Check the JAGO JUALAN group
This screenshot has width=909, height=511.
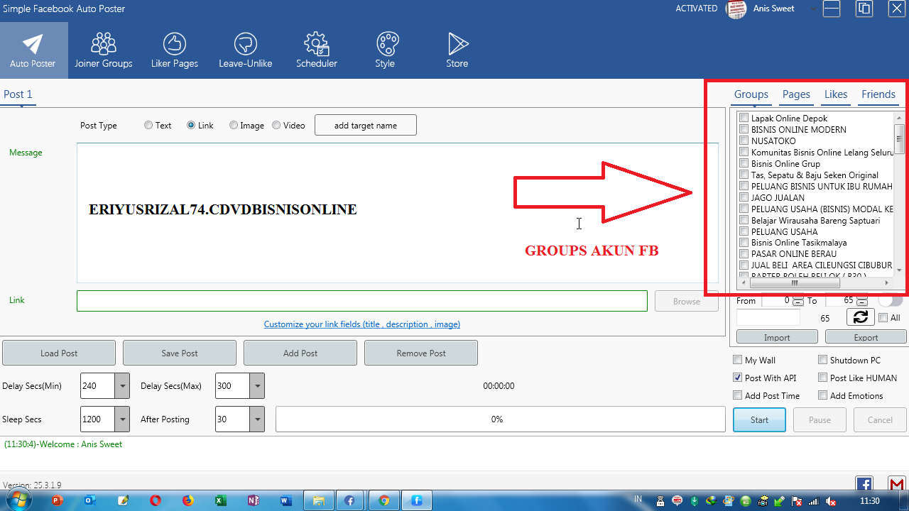click(x=744, y=197)
